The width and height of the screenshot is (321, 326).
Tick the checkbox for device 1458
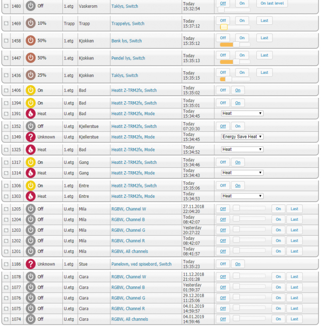[x=6, y=40]
